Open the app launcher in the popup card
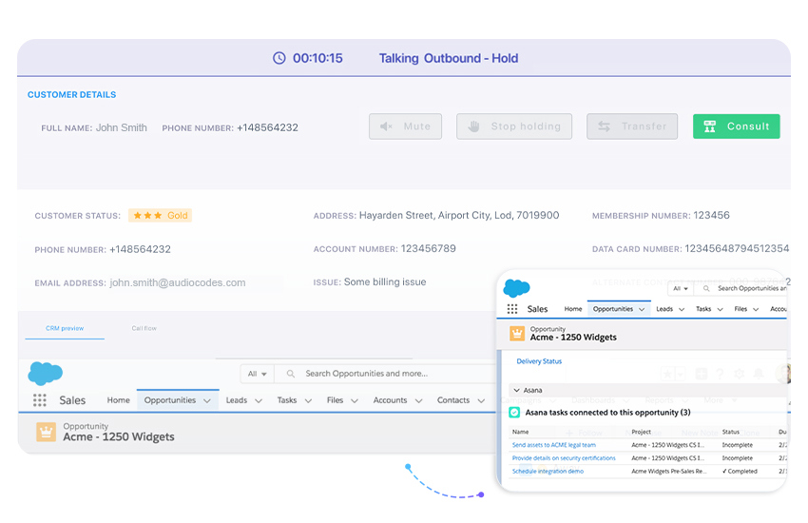 tap(512, 309)
